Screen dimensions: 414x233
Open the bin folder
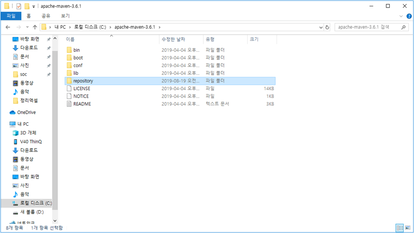pos(77,50)
